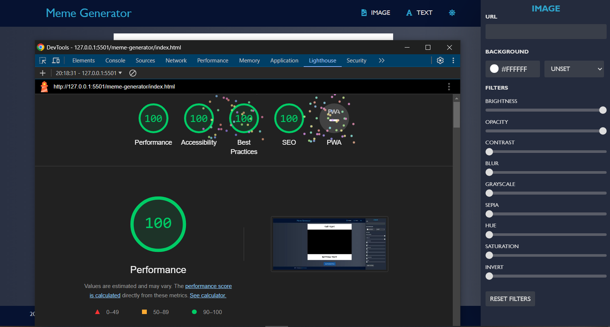Switch to the Console tab
Screen dimensions: 610x327
coord(115,60)
